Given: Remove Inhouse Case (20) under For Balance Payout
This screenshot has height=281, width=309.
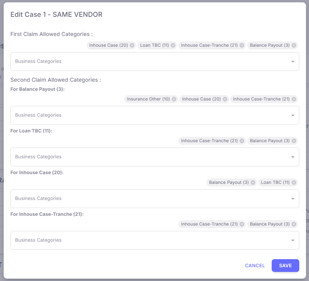Looking at the screenshot, I should (x=225, y=99).
